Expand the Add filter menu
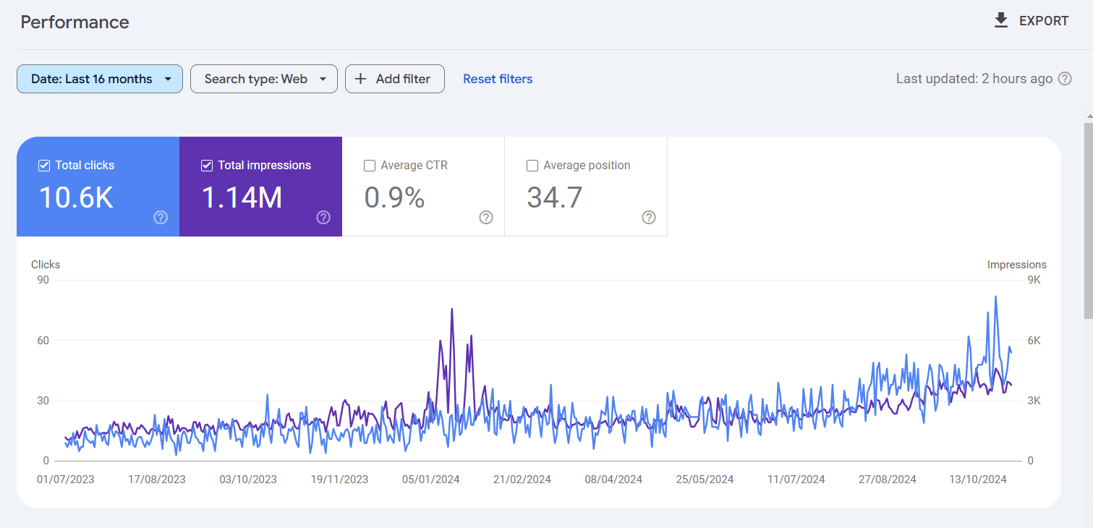The width and height of the screenshot is (1093, 528). pos(394,79)
